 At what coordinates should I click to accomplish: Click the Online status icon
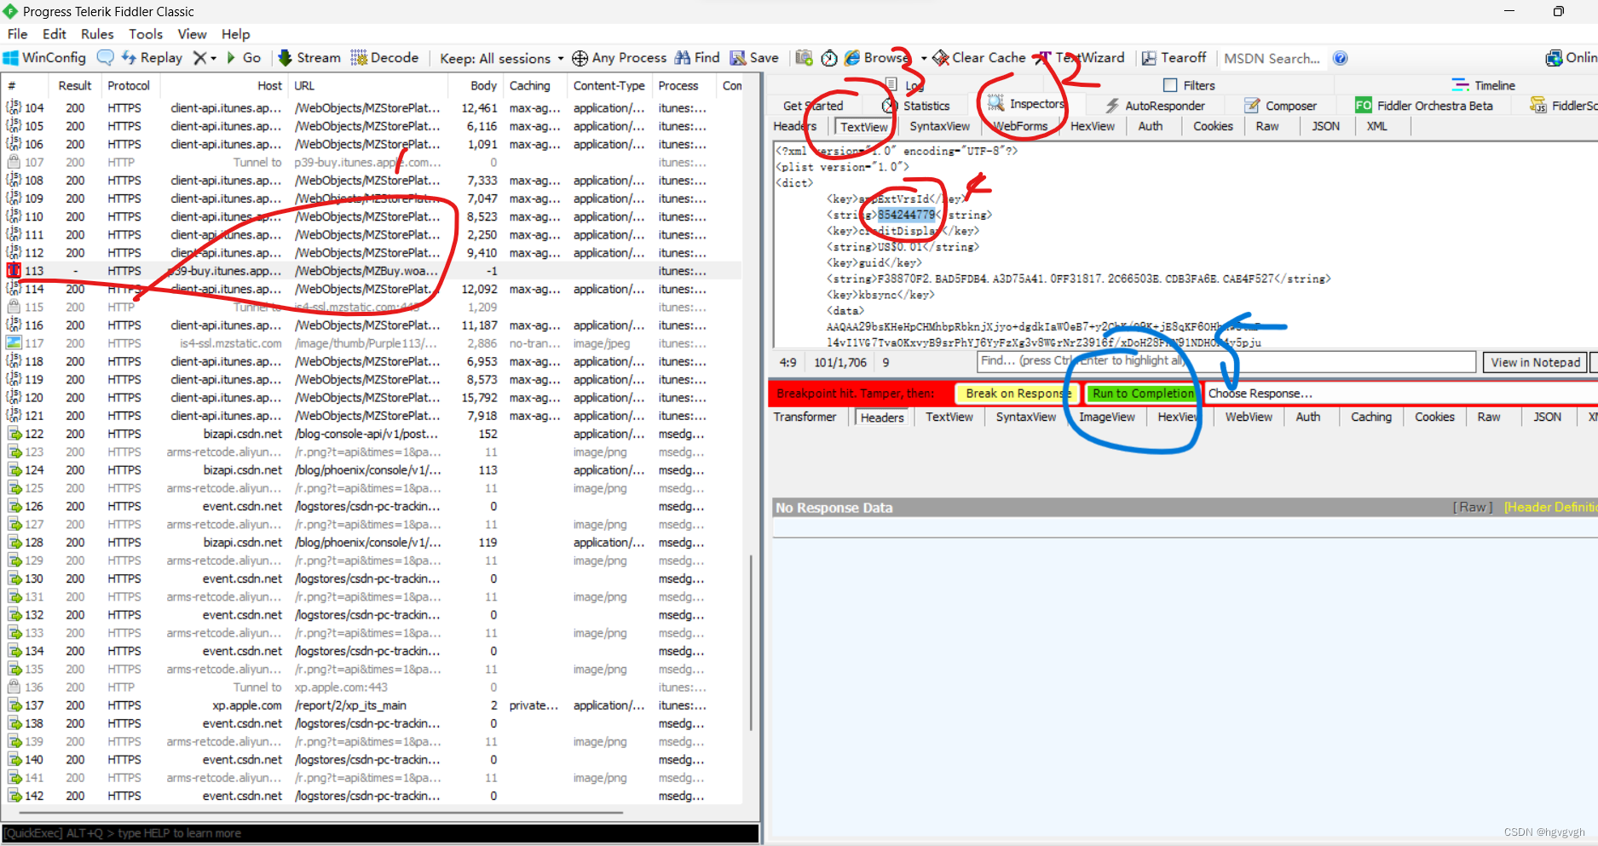pyautogui.click(x=1554, y=58)
